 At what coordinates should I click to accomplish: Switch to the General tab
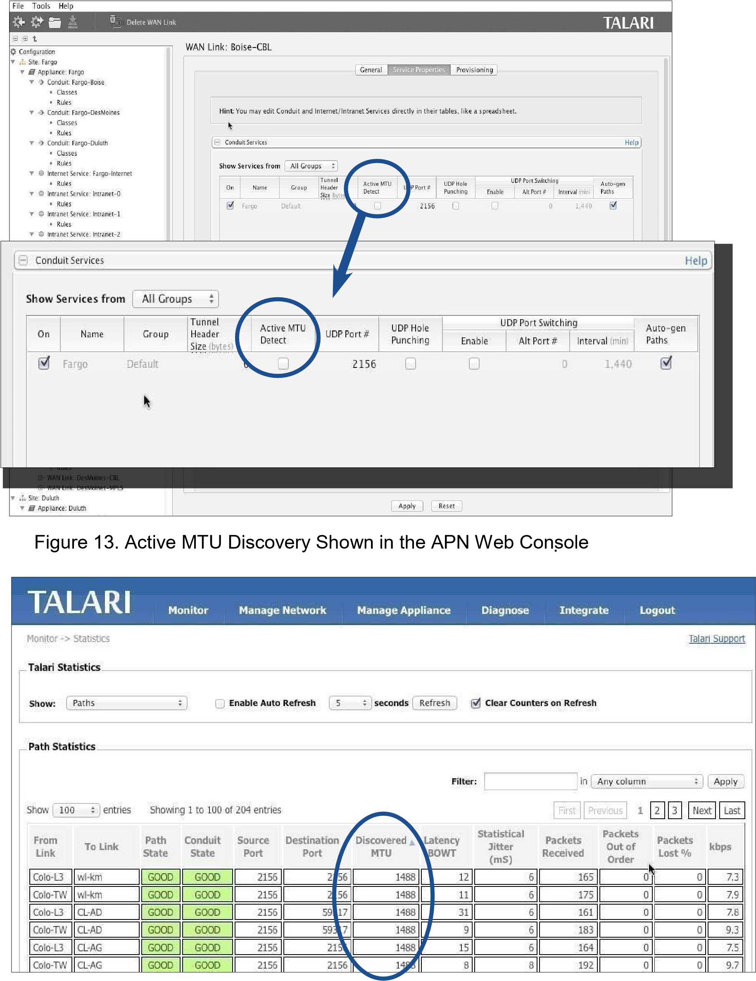click(x=371, y=70)
